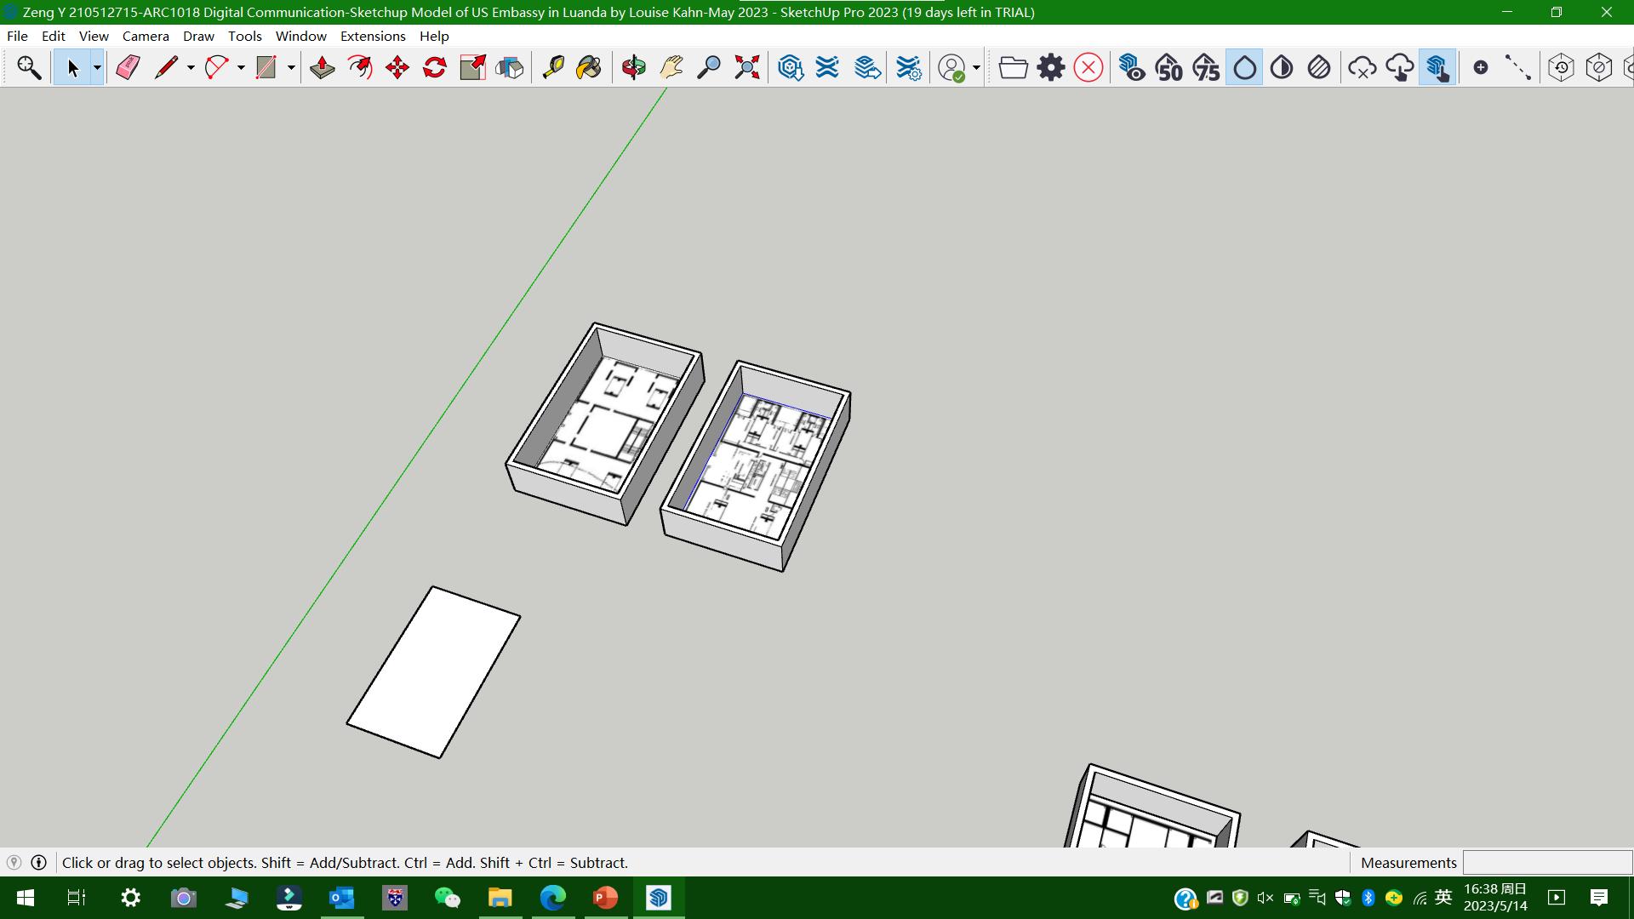
Task: Select the Move tool
Action: tap(397, 67)
